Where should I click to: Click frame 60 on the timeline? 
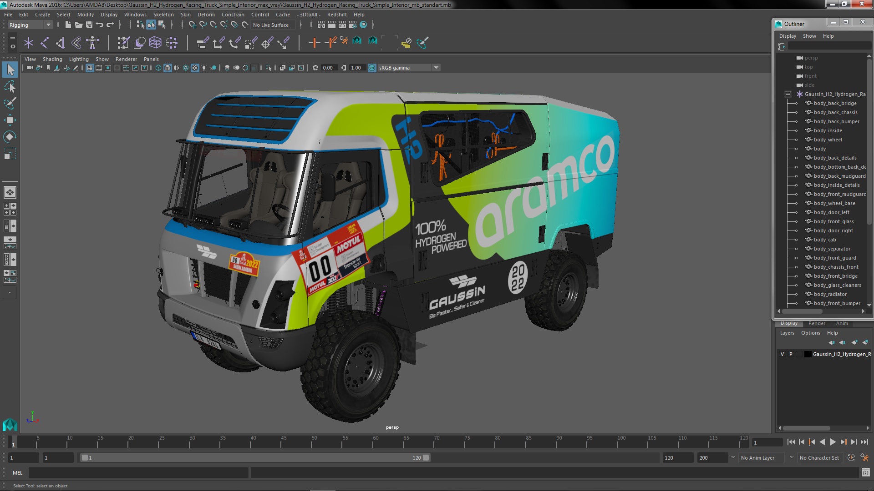click(x=376, y=442)
